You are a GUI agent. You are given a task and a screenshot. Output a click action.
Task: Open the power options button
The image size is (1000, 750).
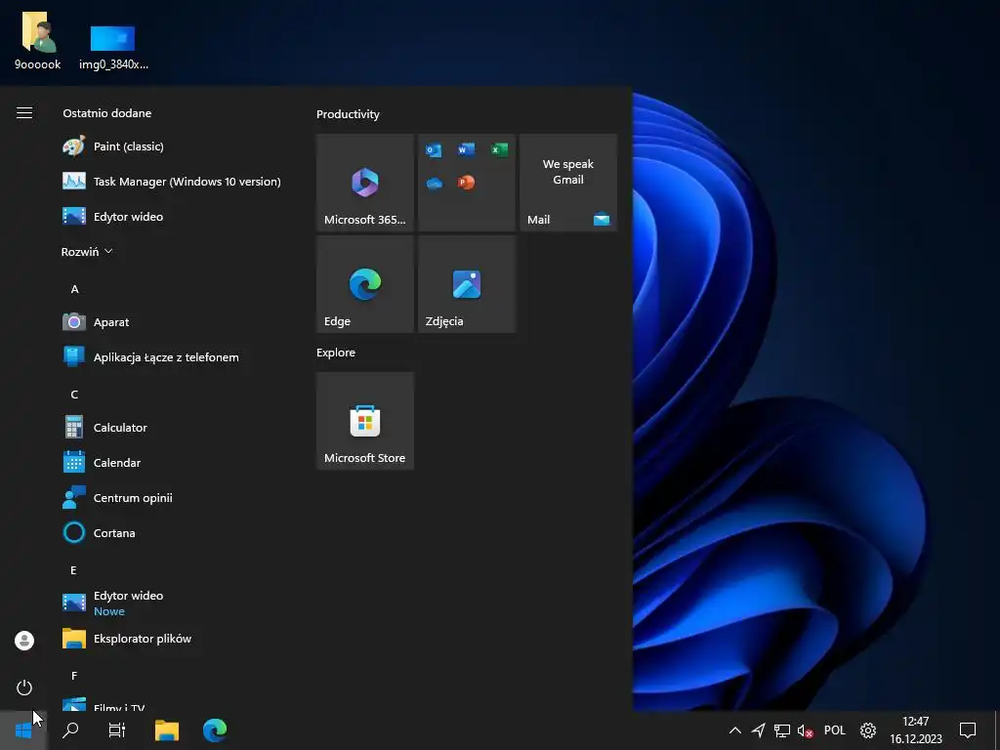click(24, 687)
